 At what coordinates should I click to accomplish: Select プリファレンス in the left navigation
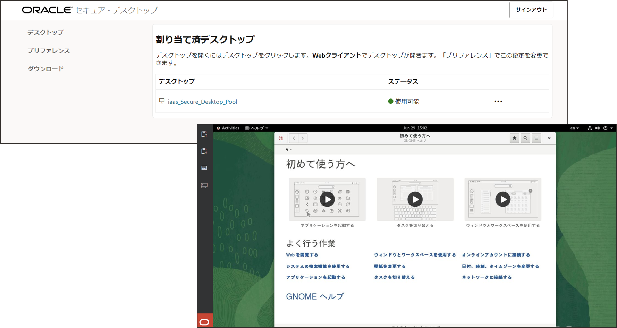49,51
